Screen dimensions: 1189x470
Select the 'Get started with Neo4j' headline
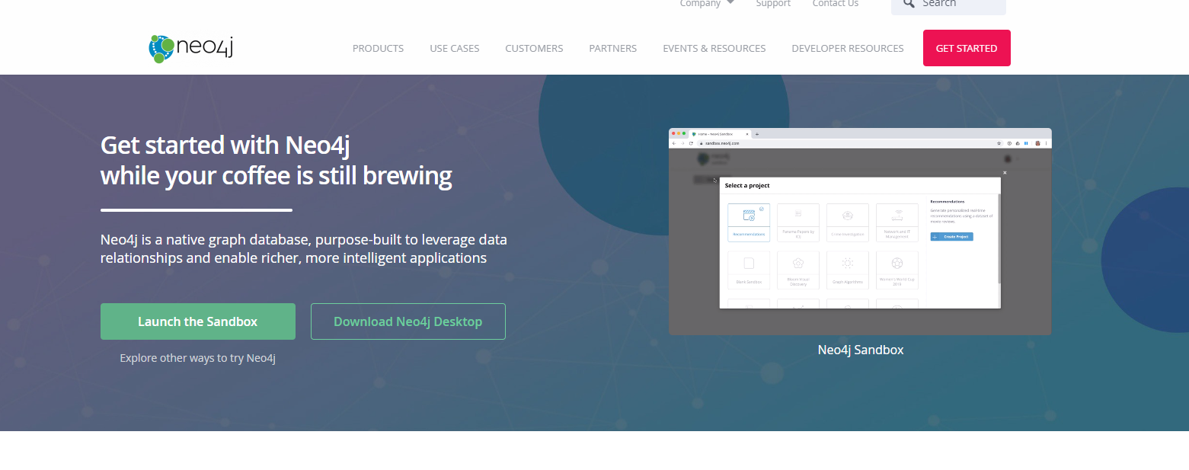tap(276, 160)
